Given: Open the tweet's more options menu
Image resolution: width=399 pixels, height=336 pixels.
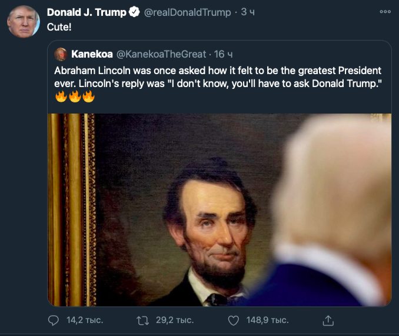Looking at the screenshot, I should [x=385, y=12].
